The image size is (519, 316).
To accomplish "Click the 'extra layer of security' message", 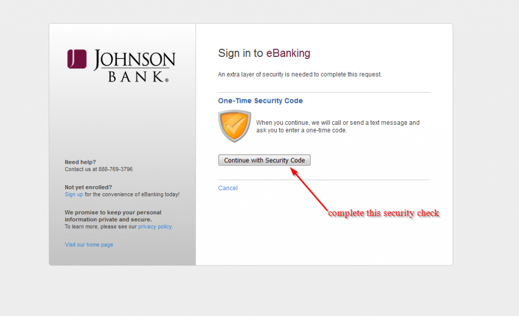I will tap(300, 75).
